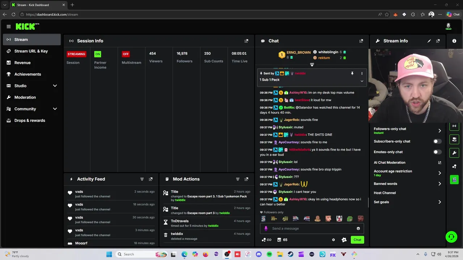This screenshot has width=463, height=260.
Task: Open Account age restriction settings
Action: tap(407, 173)
